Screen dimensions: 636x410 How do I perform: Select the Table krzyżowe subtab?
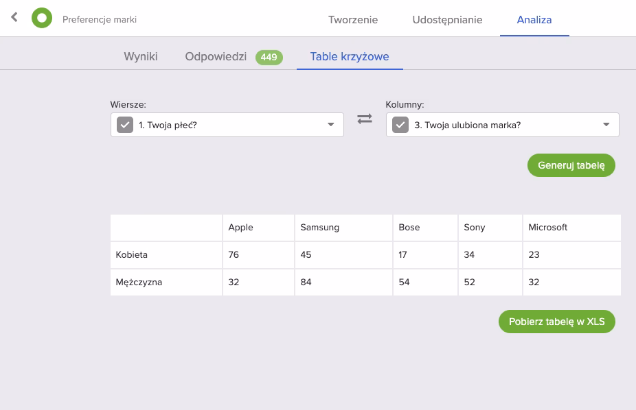tap(350, 56)
